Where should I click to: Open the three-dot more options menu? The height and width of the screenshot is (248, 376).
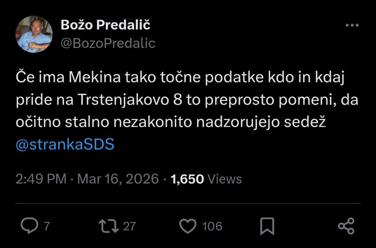pos(352,25)
